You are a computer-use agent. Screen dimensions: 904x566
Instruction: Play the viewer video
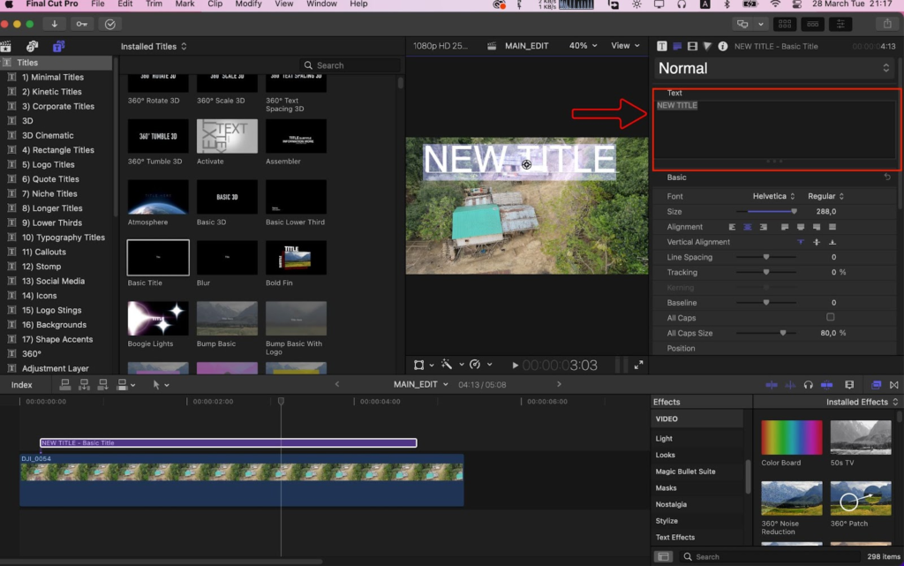pos(515,365)
